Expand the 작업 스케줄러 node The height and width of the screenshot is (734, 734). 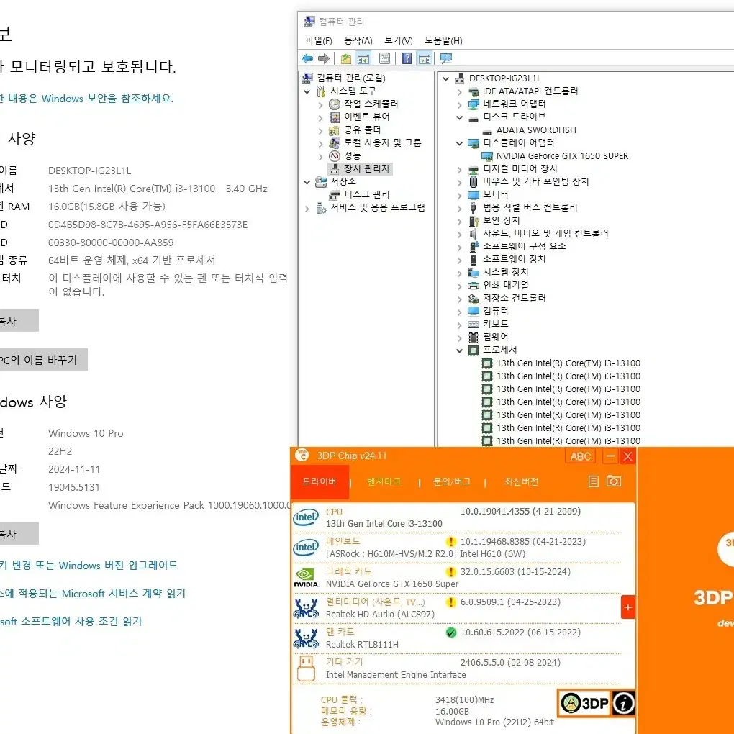[x=320, y=104]
